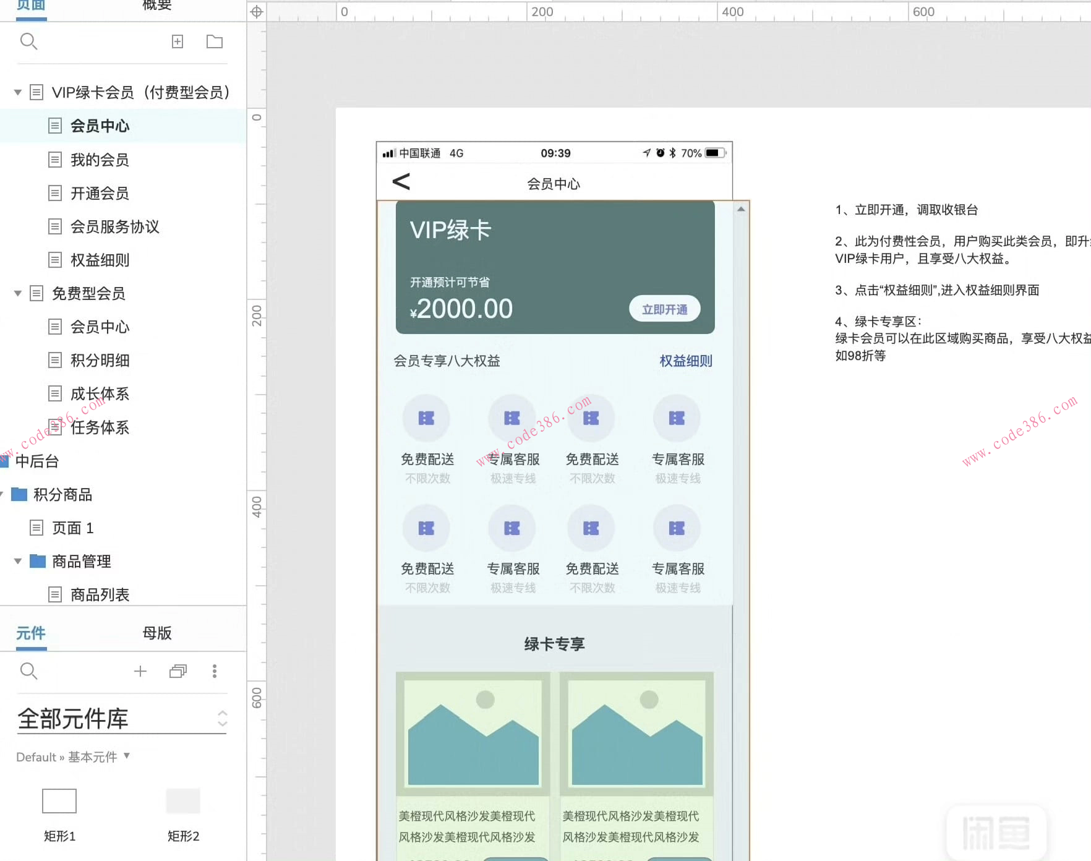Open the three-dot options icon in components panel

215,671
